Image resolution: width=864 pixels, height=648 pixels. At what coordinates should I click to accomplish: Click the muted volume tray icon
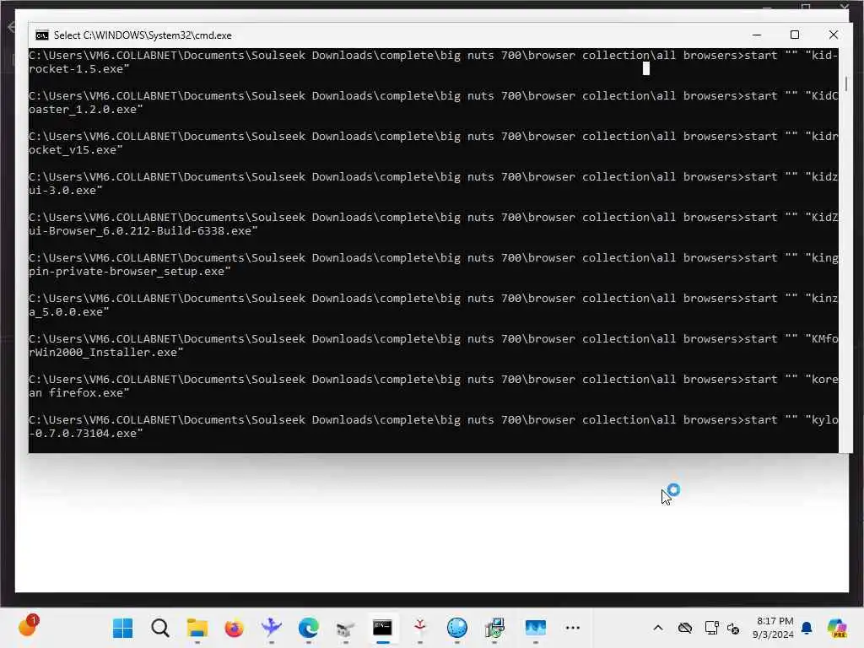[733, 628]
